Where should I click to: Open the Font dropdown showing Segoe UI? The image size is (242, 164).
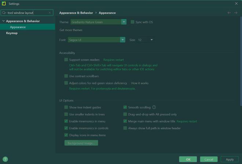[96, 40]
